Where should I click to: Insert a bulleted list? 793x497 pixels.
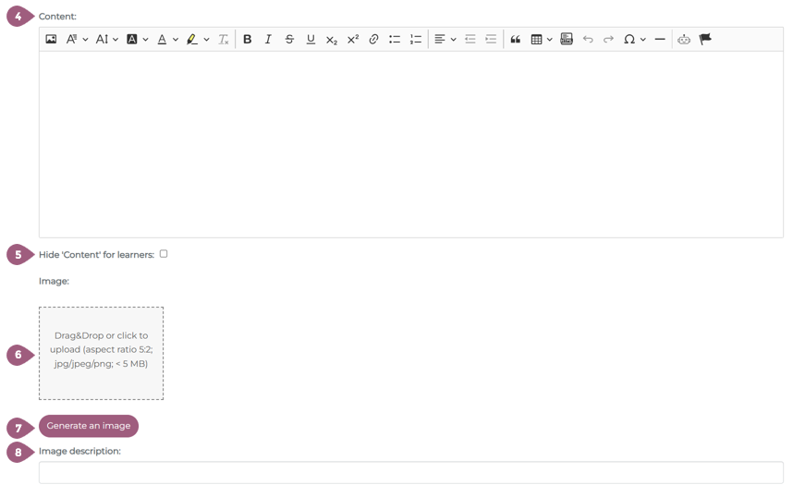point(395,40)
